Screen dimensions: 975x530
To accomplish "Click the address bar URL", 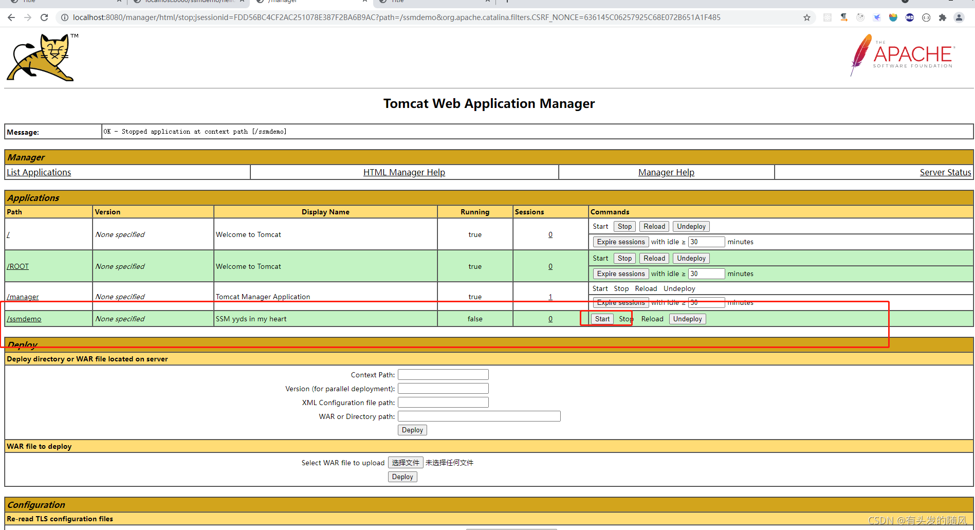I will [396, 17].
